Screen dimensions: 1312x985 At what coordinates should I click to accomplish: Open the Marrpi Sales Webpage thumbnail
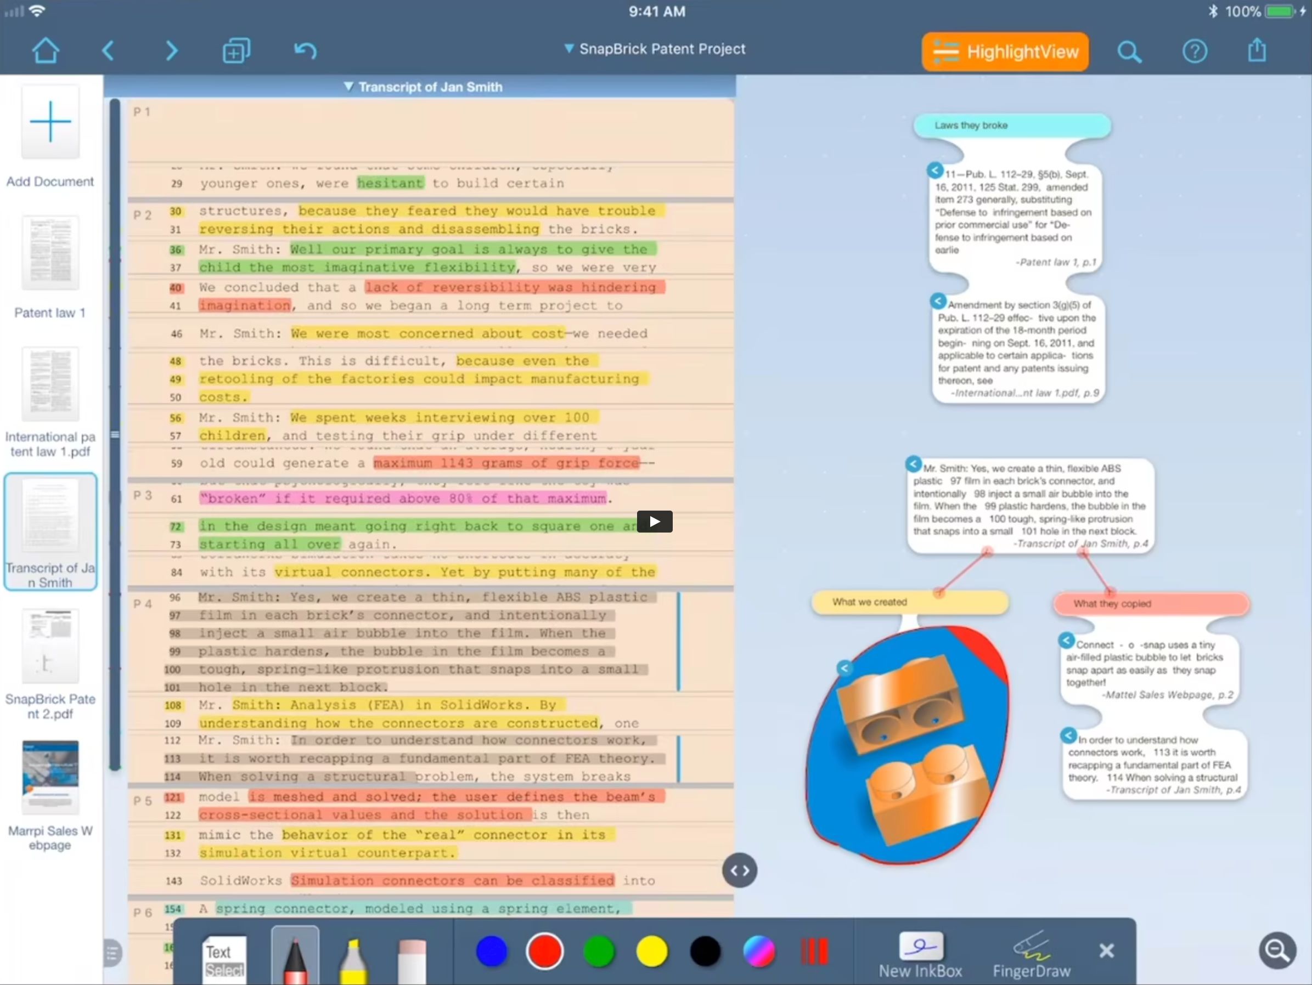click(x=50, y=777)
